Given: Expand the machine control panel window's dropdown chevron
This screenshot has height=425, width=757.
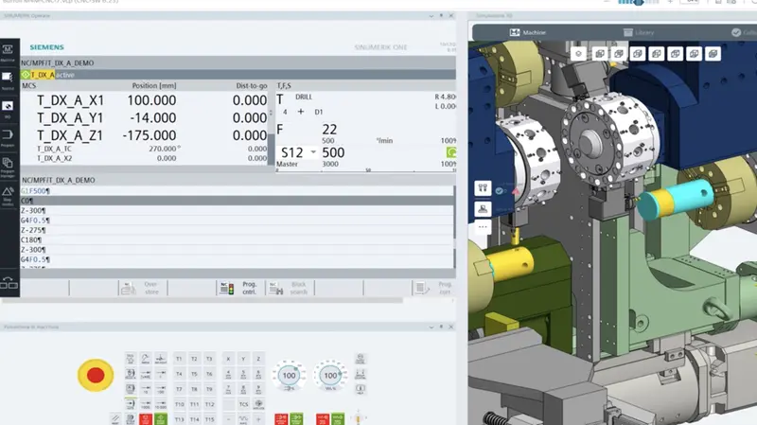Looking at the screenshot, I should pyautogui.click(x=431, y=327).
